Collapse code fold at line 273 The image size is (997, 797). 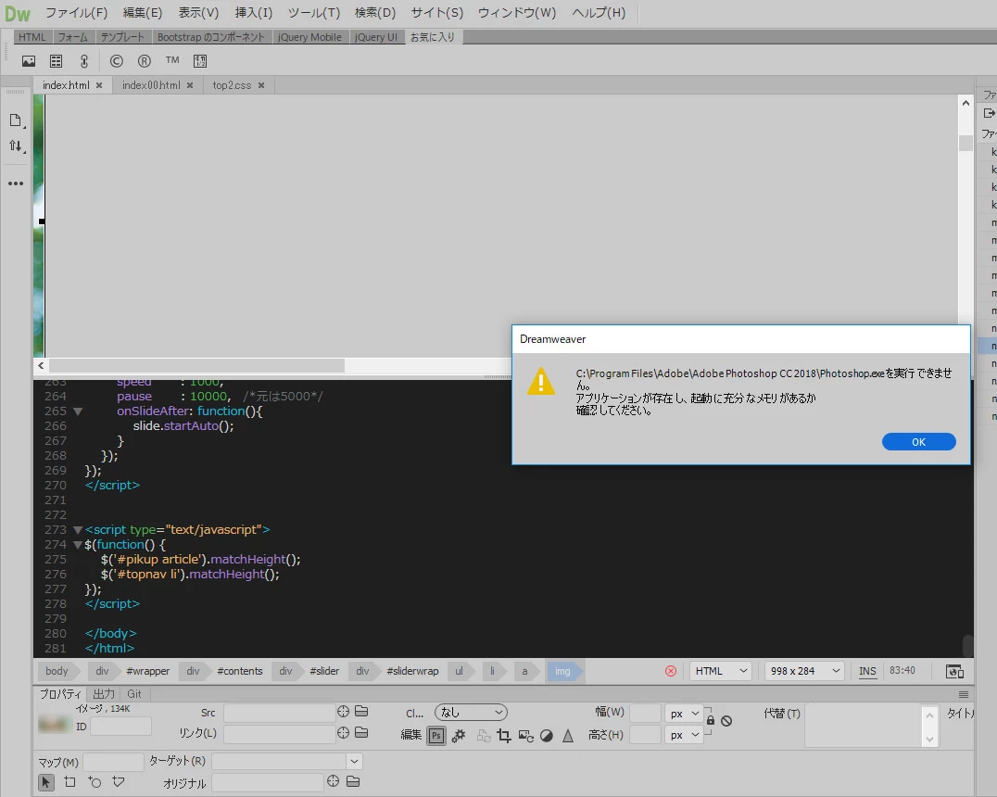click(x=78, y=530)
